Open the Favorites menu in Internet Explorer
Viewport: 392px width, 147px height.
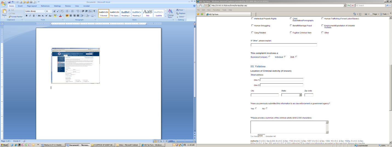click(x=217, y=10)
